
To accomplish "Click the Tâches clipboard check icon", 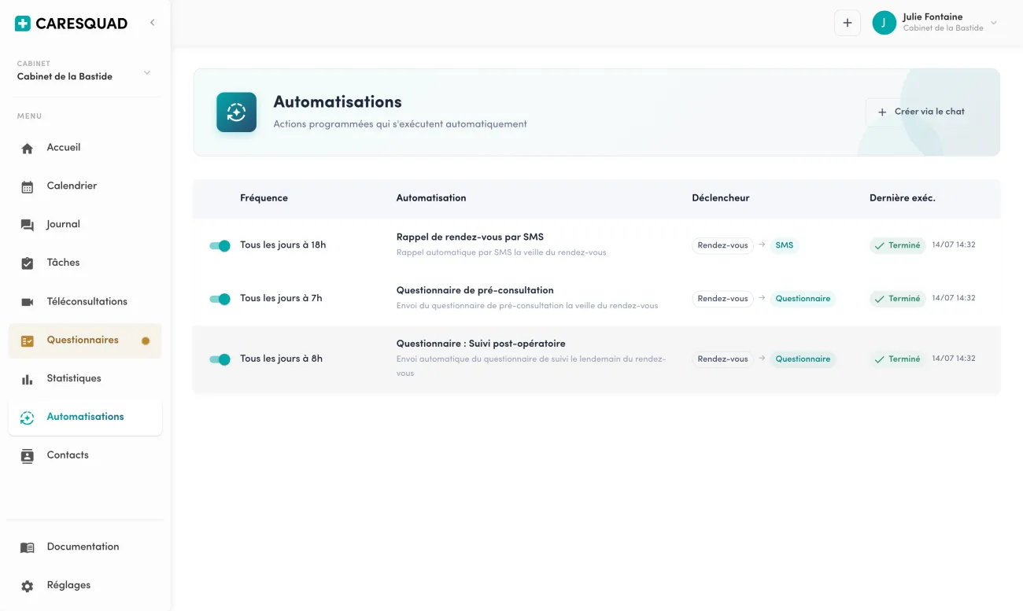I will 28,263.
